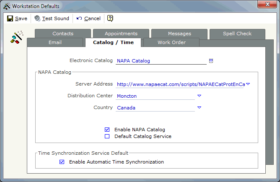Expand the Server Address dropdown arrow
Screen dimensions: 280x182
(x=248, y=84)
